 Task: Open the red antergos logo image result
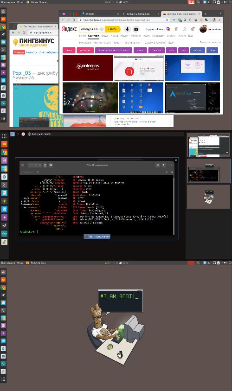pos(88,68)
